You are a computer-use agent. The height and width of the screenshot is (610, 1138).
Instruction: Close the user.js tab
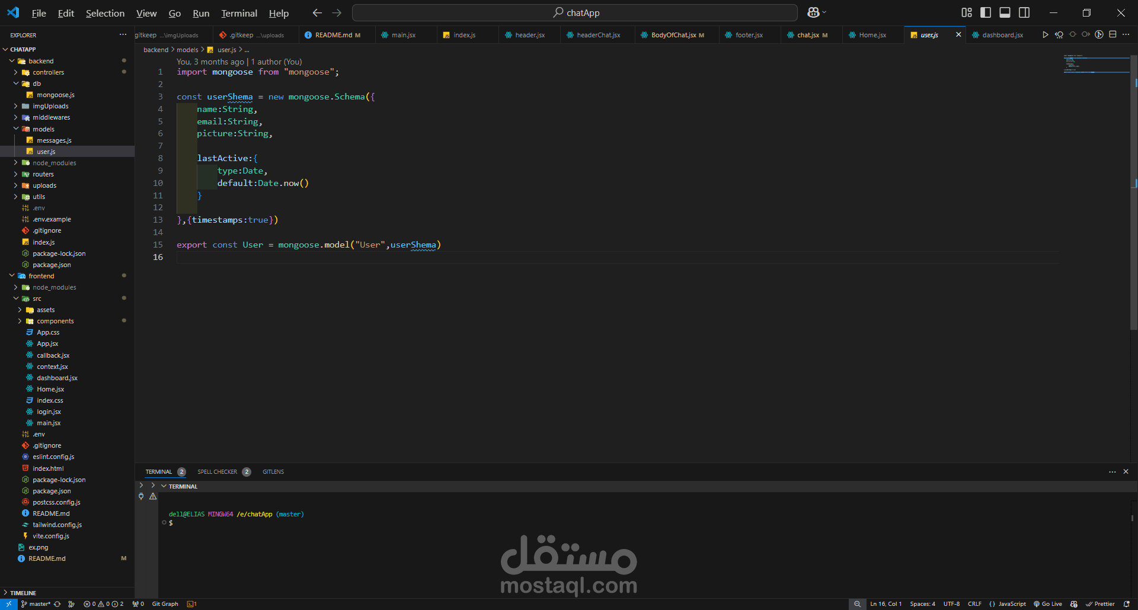pyautogui.click(x=958, y=35)
